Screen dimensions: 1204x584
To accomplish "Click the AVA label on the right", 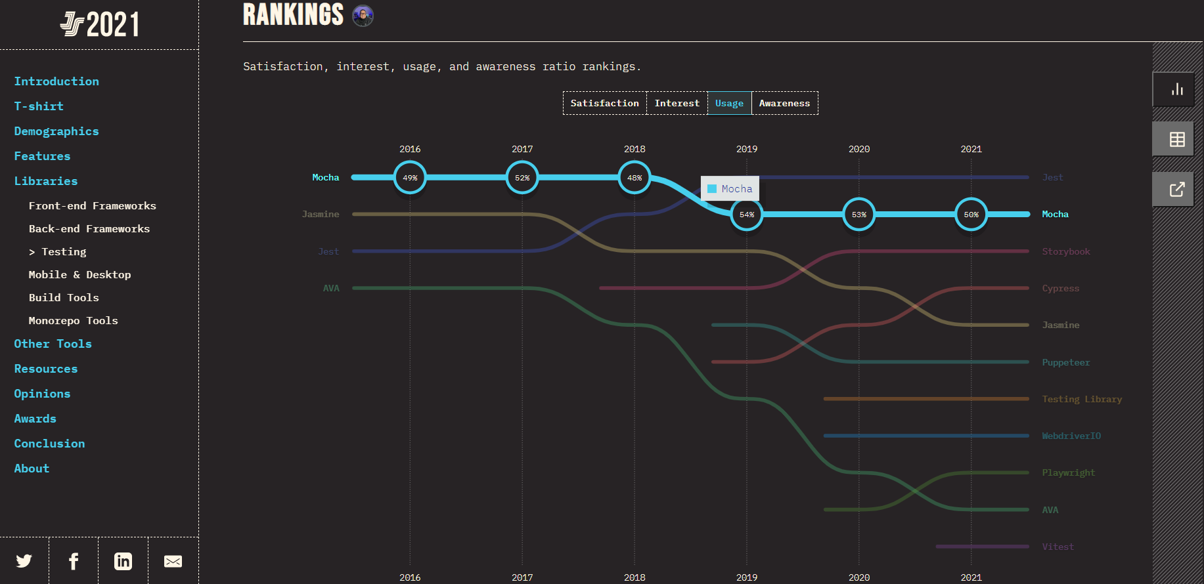I will (x=1050, y=510).
